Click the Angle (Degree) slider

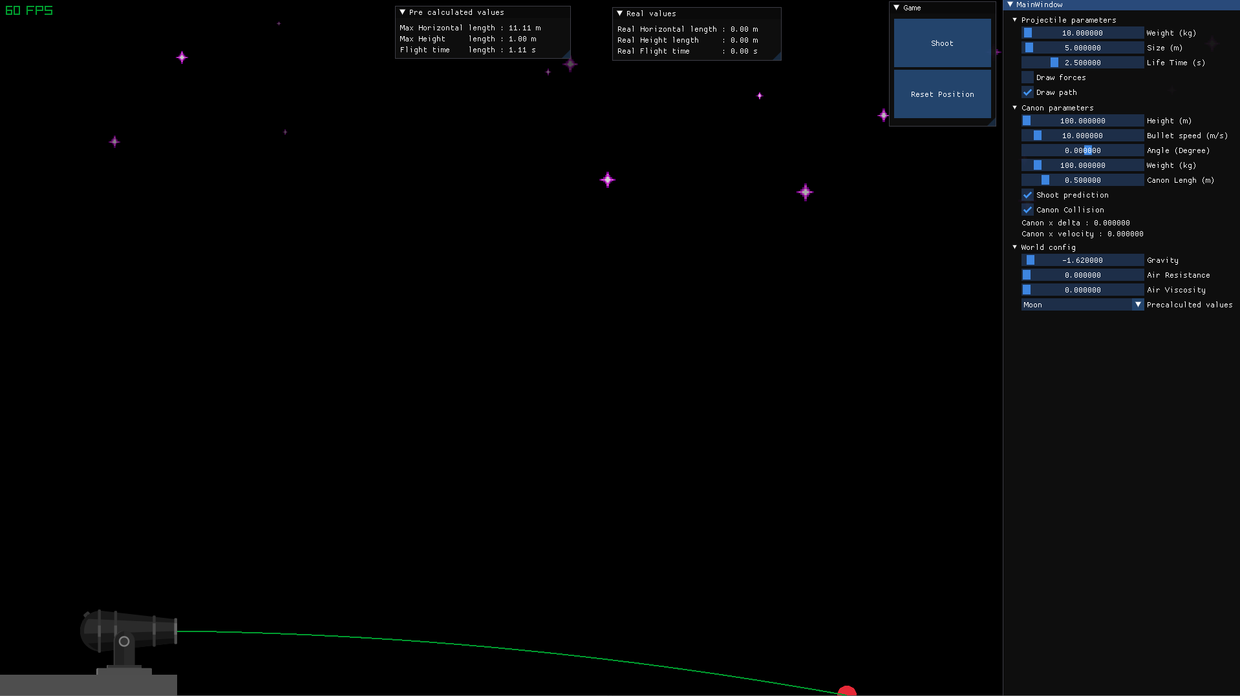[1083, 150]
